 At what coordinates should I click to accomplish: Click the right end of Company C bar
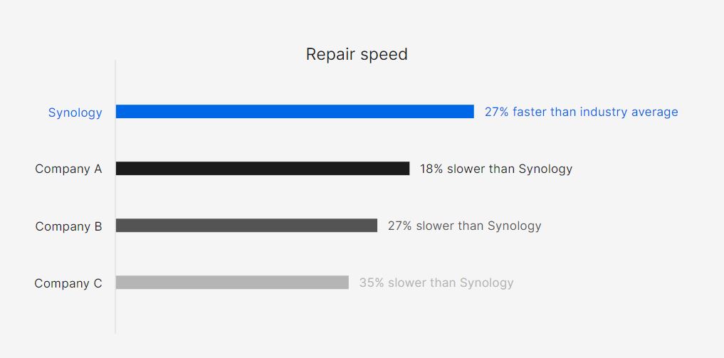(346, 283)
